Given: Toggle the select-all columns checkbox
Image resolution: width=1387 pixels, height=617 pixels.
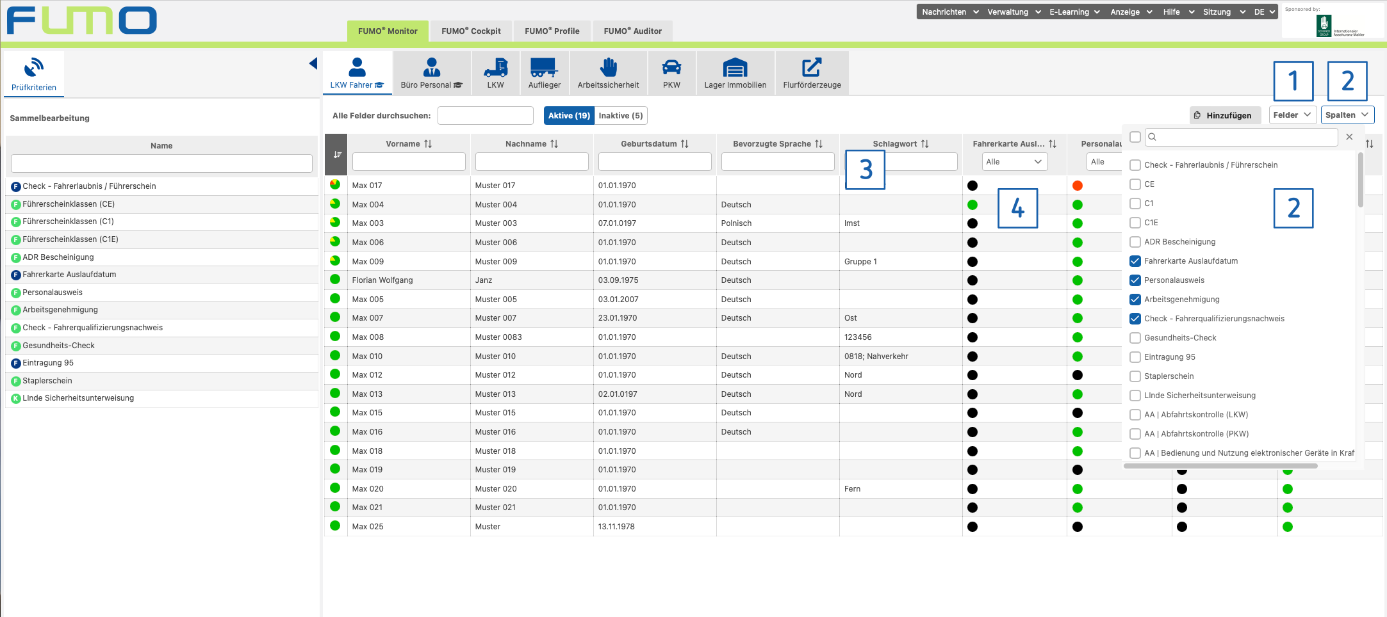Looking at the screenshot, I should [x=1135, y=137].
